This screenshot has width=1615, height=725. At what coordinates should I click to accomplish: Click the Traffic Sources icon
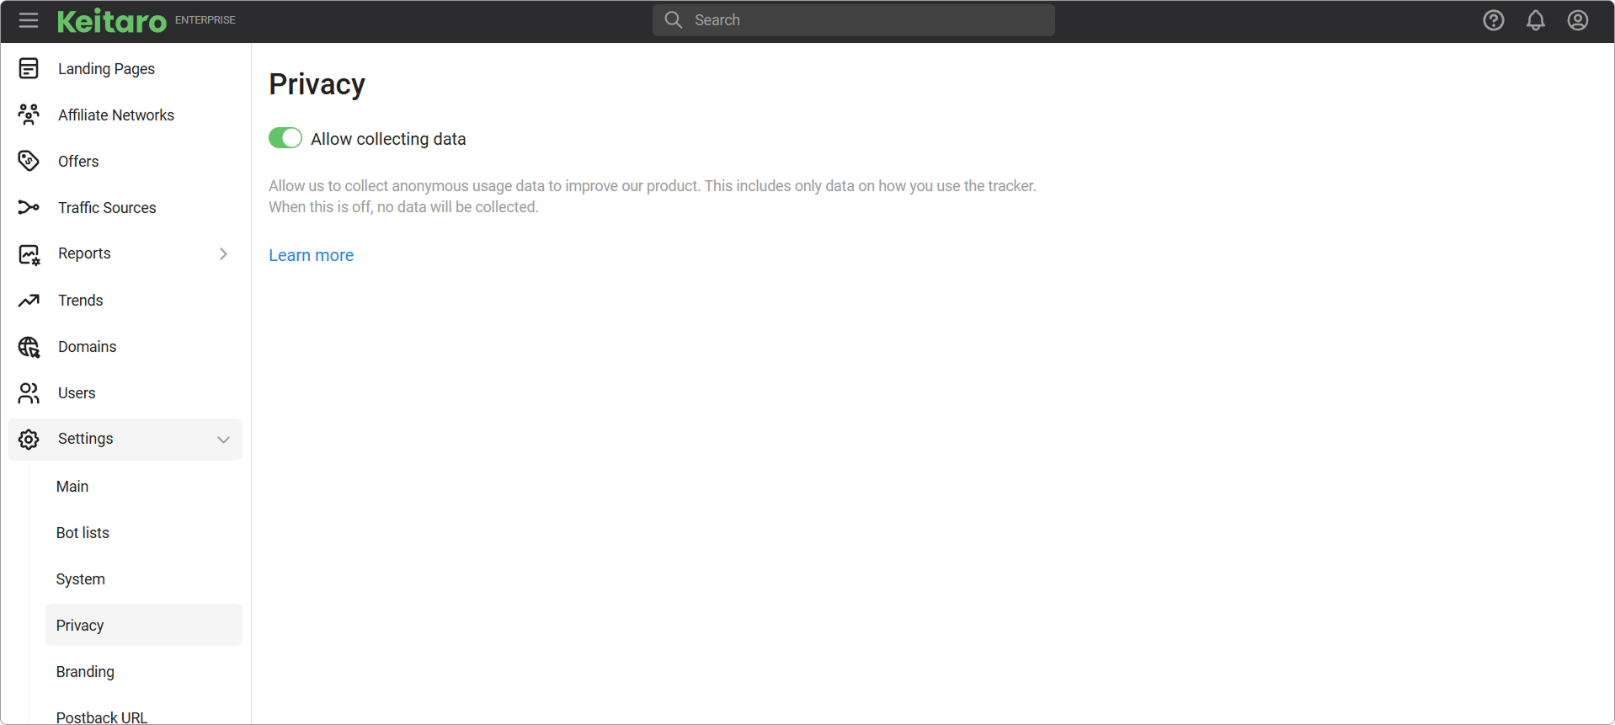(29, 207)
